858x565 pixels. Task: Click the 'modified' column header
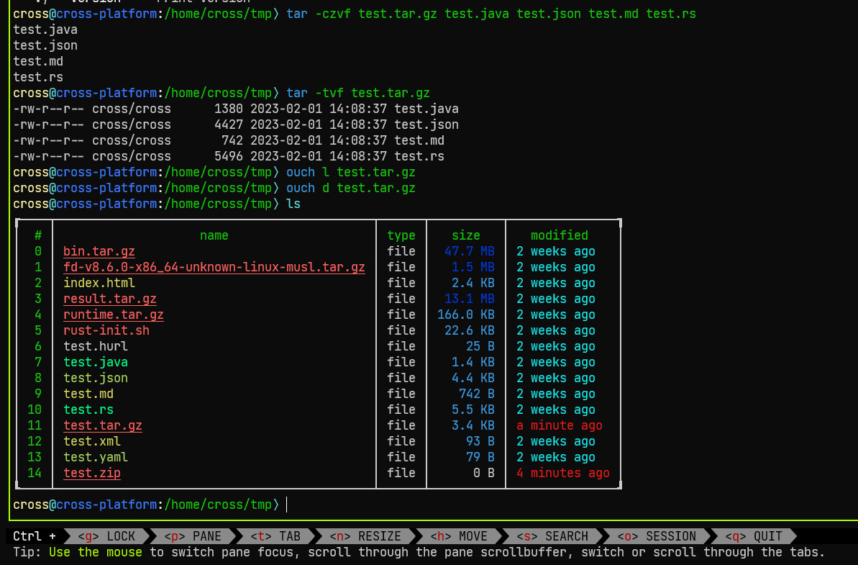coord(560,235)
